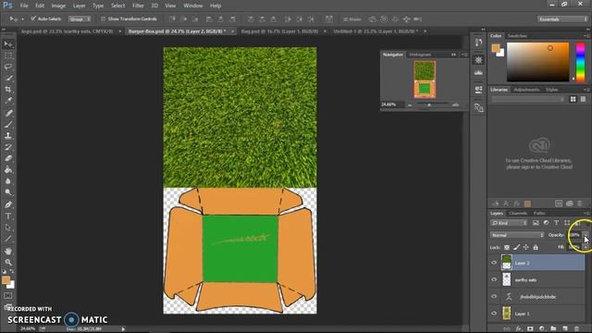Click the Layer 2 thumbnail
Screen dimensions: 592x333
(x=506, y=263)
